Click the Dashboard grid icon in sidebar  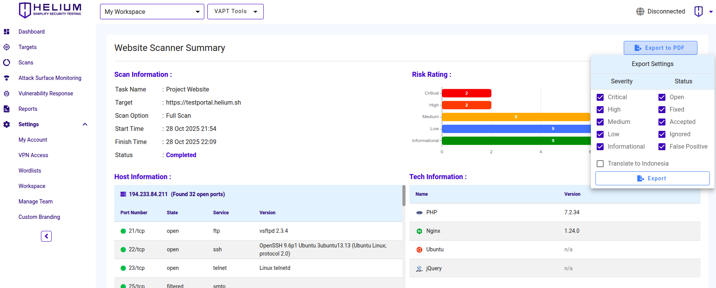[x=7, y=32]
